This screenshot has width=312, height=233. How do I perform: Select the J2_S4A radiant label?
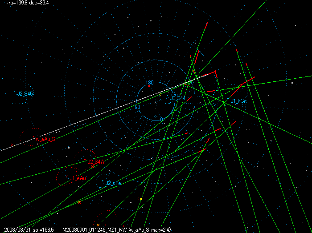tap(96, 162)
